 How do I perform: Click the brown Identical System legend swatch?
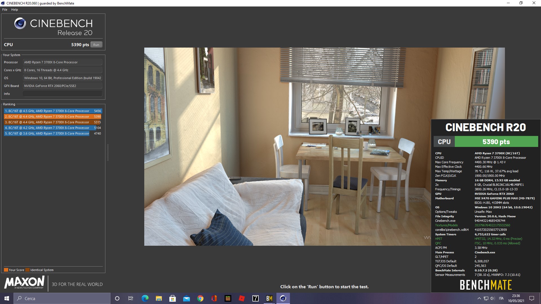click(27, 270)
